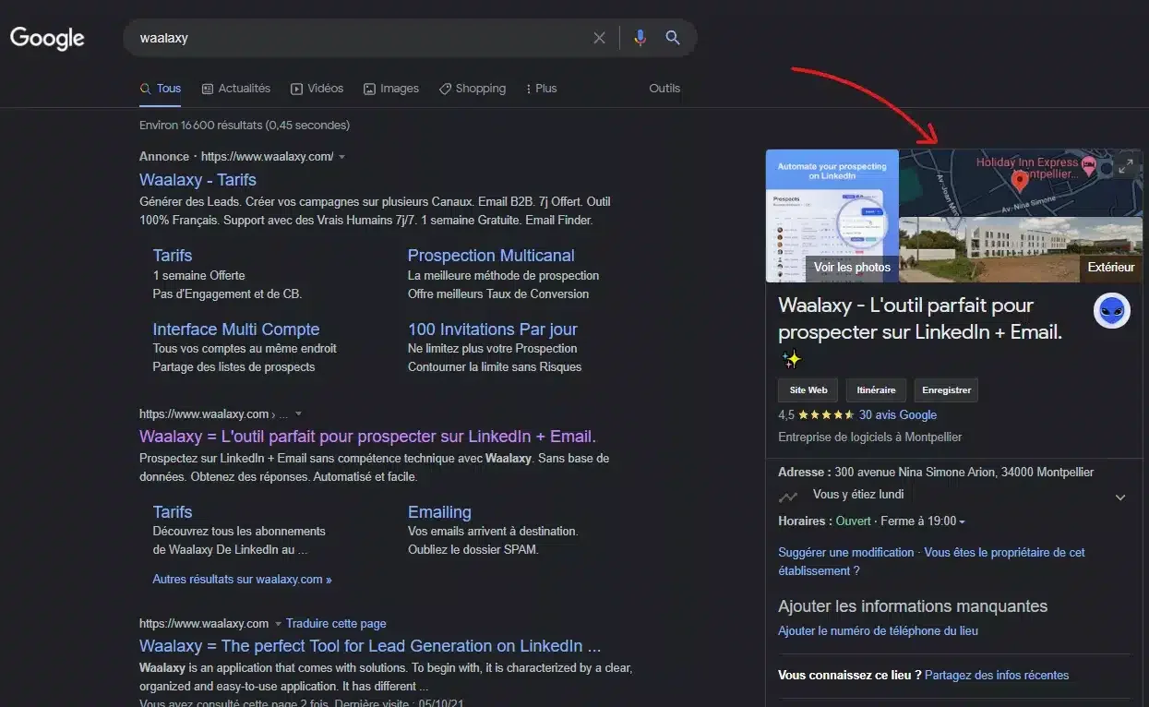Click the Ajouter les informations manquantes heading
The height and width of the screenshot is (707, 1149).
[x=913, y=606]
